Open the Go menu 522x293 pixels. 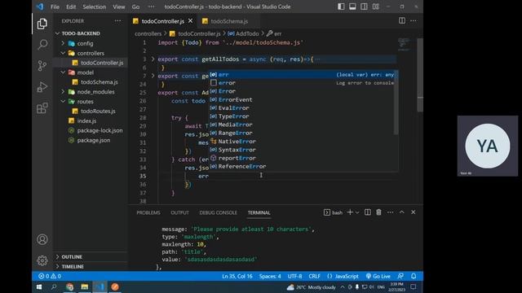135,7
